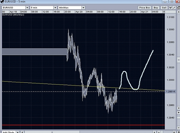This screenshot has height=133, width=180.
Task: Open the chart type icon in toolbar
Action: (x=170, y=8)
